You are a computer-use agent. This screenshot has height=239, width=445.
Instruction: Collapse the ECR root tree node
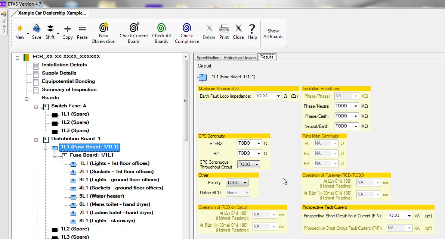click(17, 58)
